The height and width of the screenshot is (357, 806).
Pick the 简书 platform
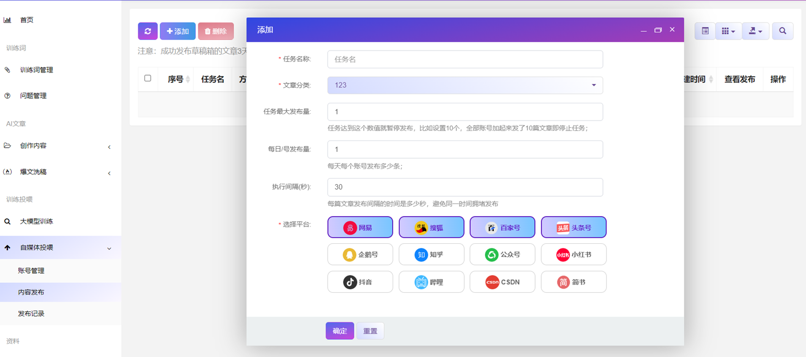pos(574,282)
